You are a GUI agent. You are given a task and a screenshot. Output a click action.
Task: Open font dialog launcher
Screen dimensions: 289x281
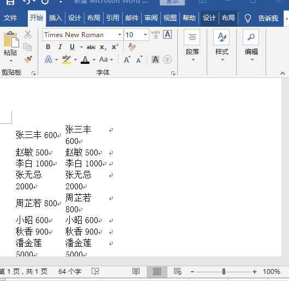[x=173, y=73]
